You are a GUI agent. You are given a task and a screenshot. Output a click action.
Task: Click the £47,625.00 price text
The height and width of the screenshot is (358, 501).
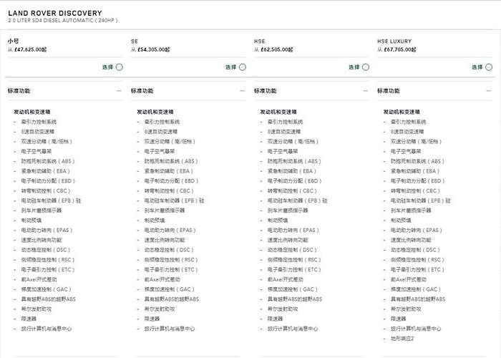pos(30,49)
